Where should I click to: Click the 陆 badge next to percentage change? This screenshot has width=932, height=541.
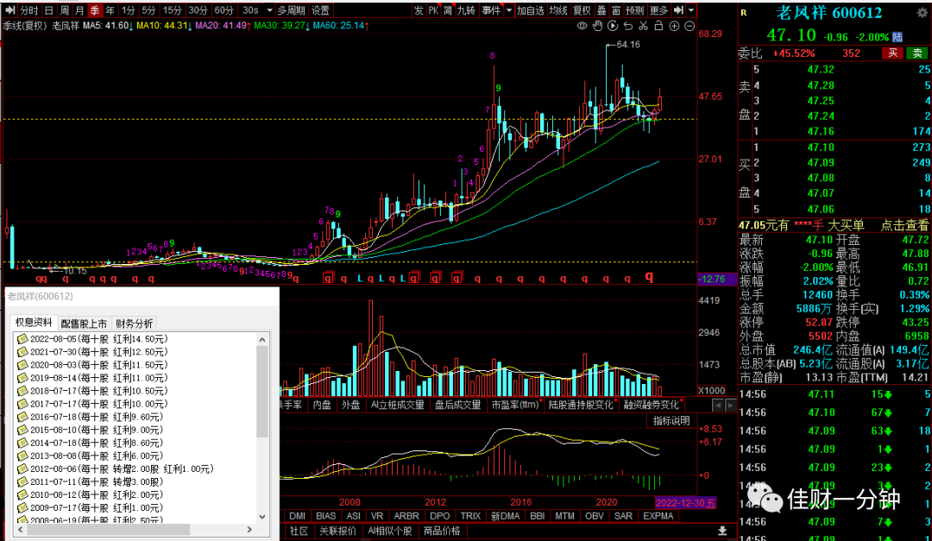point(897,37)
